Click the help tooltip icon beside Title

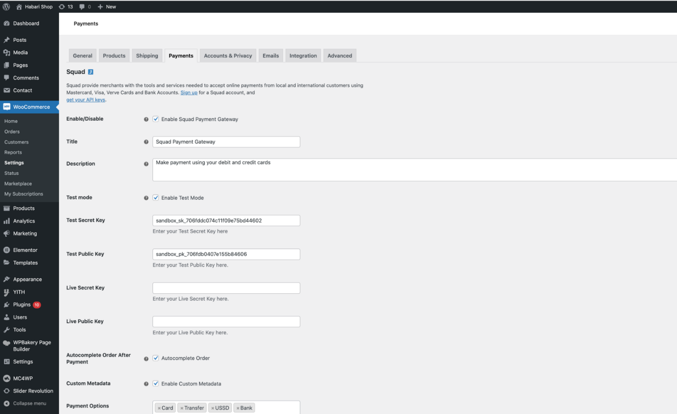click(146, 142)
